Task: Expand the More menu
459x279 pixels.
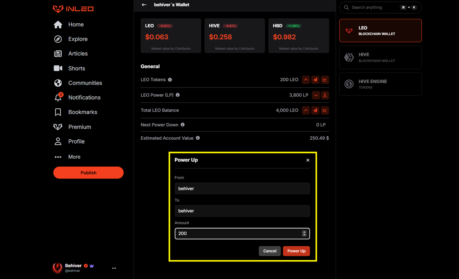Action: pos(67,157)
